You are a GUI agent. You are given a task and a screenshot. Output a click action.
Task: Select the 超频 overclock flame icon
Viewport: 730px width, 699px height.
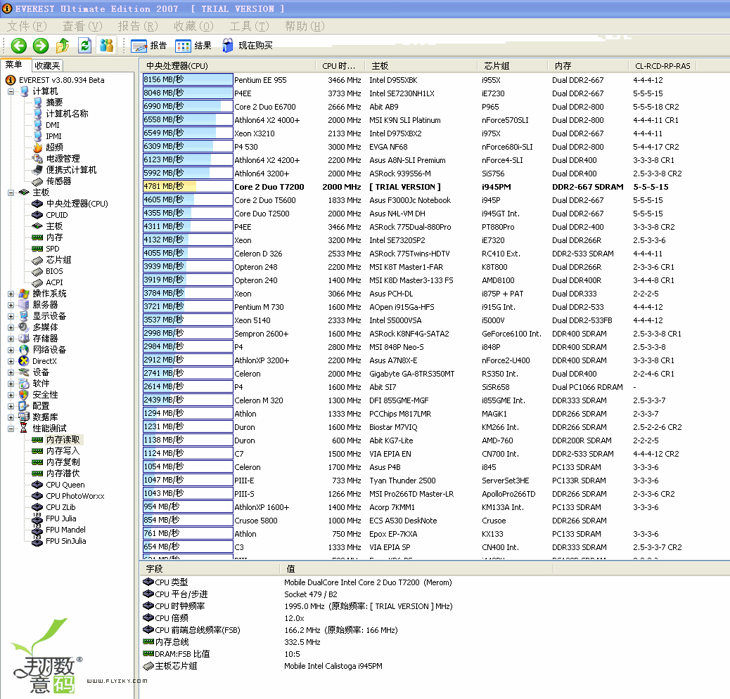click(x=37, y=148)
